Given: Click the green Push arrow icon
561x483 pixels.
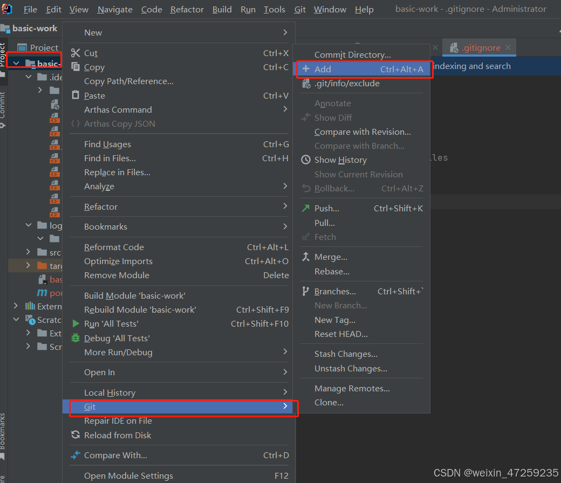Looking at the screenshot, I should click(306, 208).
